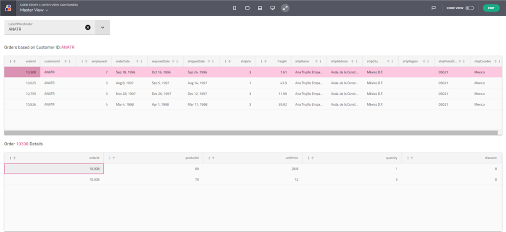Viewport: 506px width, 232px height.
Task: Click the orders grid horizontal scrollbar
Action: (251, 133)
